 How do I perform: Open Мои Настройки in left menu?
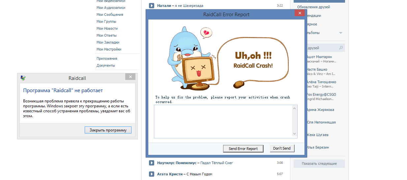[x=109, y=49]
